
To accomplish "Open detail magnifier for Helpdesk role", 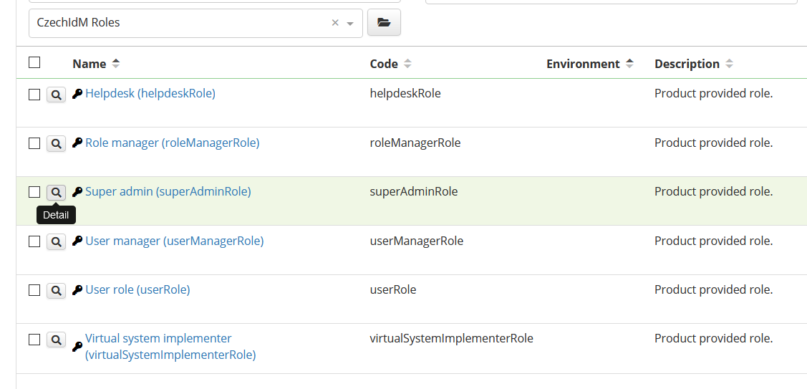I will (x=56, y=95).
